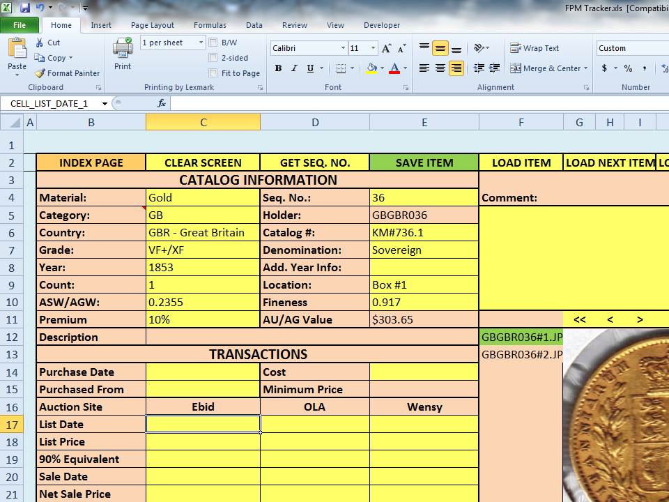
Task: Apply Bold formatting
Action: 278,68
